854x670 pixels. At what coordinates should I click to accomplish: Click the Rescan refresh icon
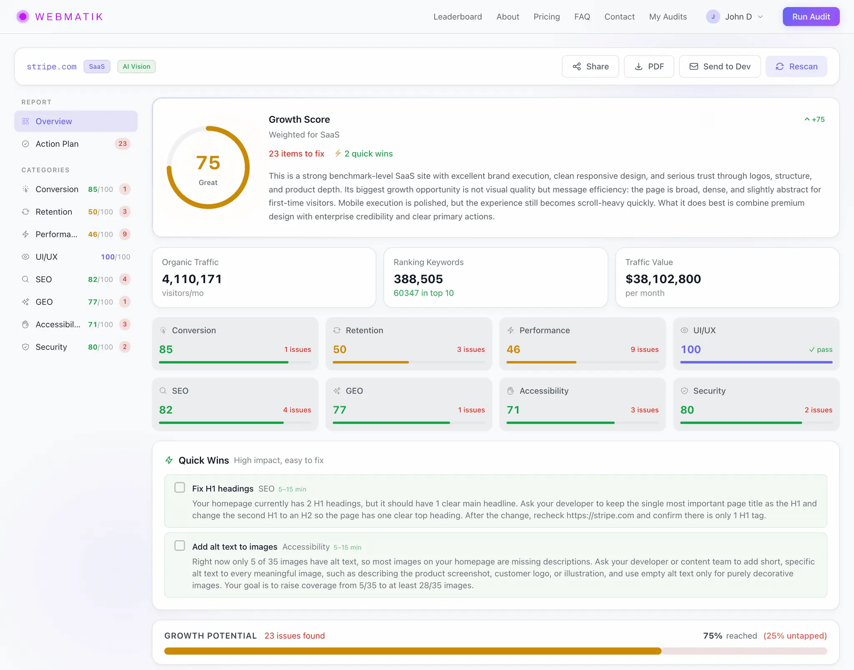(779, 66)
